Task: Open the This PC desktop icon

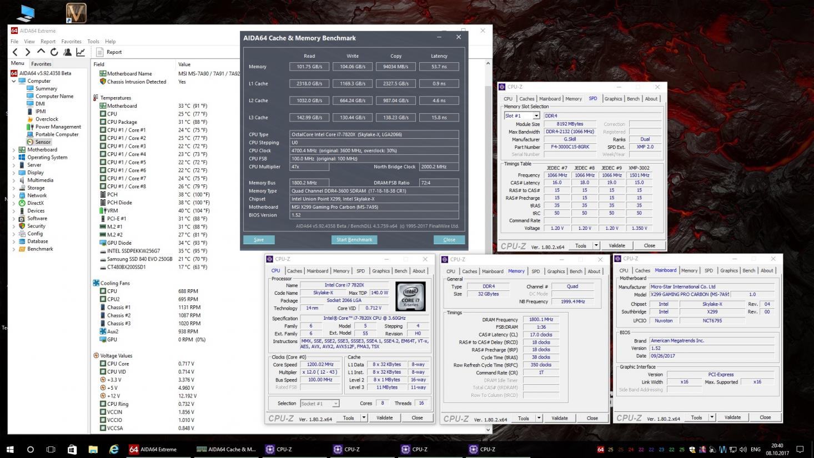Action: coord(26,13)
